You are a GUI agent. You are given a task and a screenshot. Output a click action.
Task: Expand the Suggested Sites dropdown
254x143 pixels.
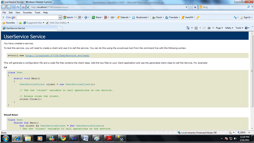click(x=44, y=23)
